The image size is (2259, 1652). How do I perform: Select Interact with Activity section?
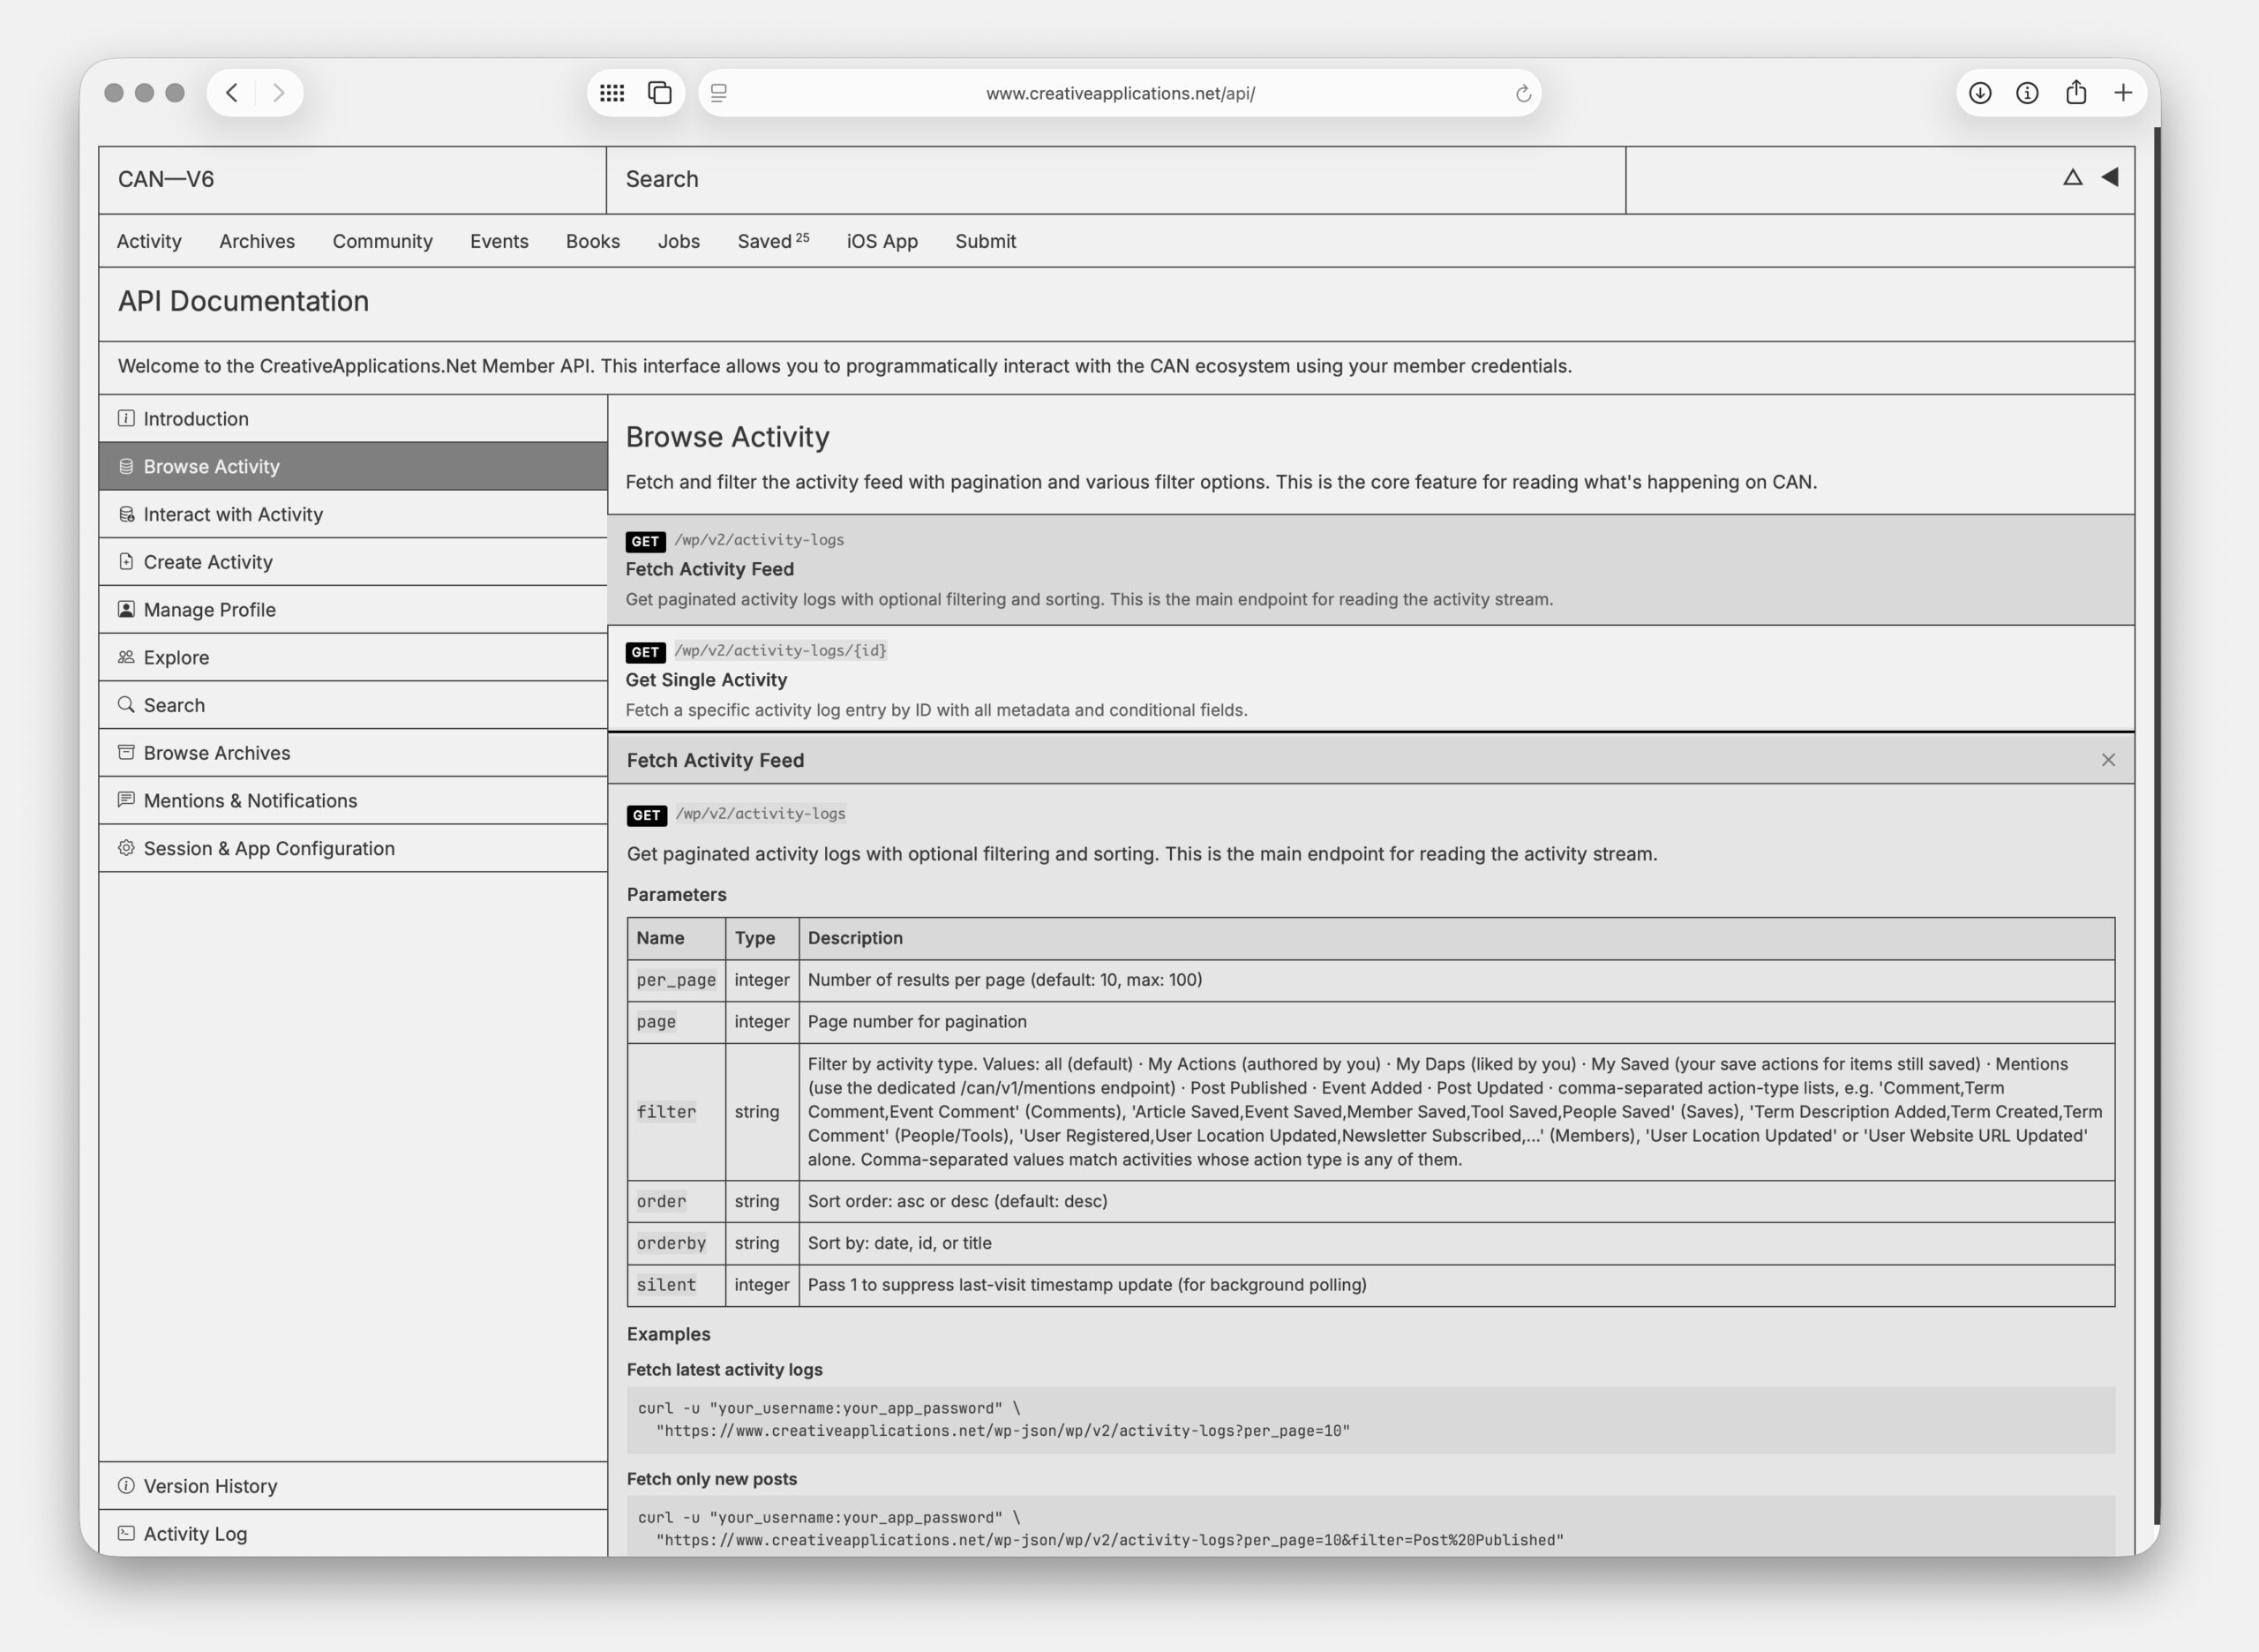click(x=353, y=514)
